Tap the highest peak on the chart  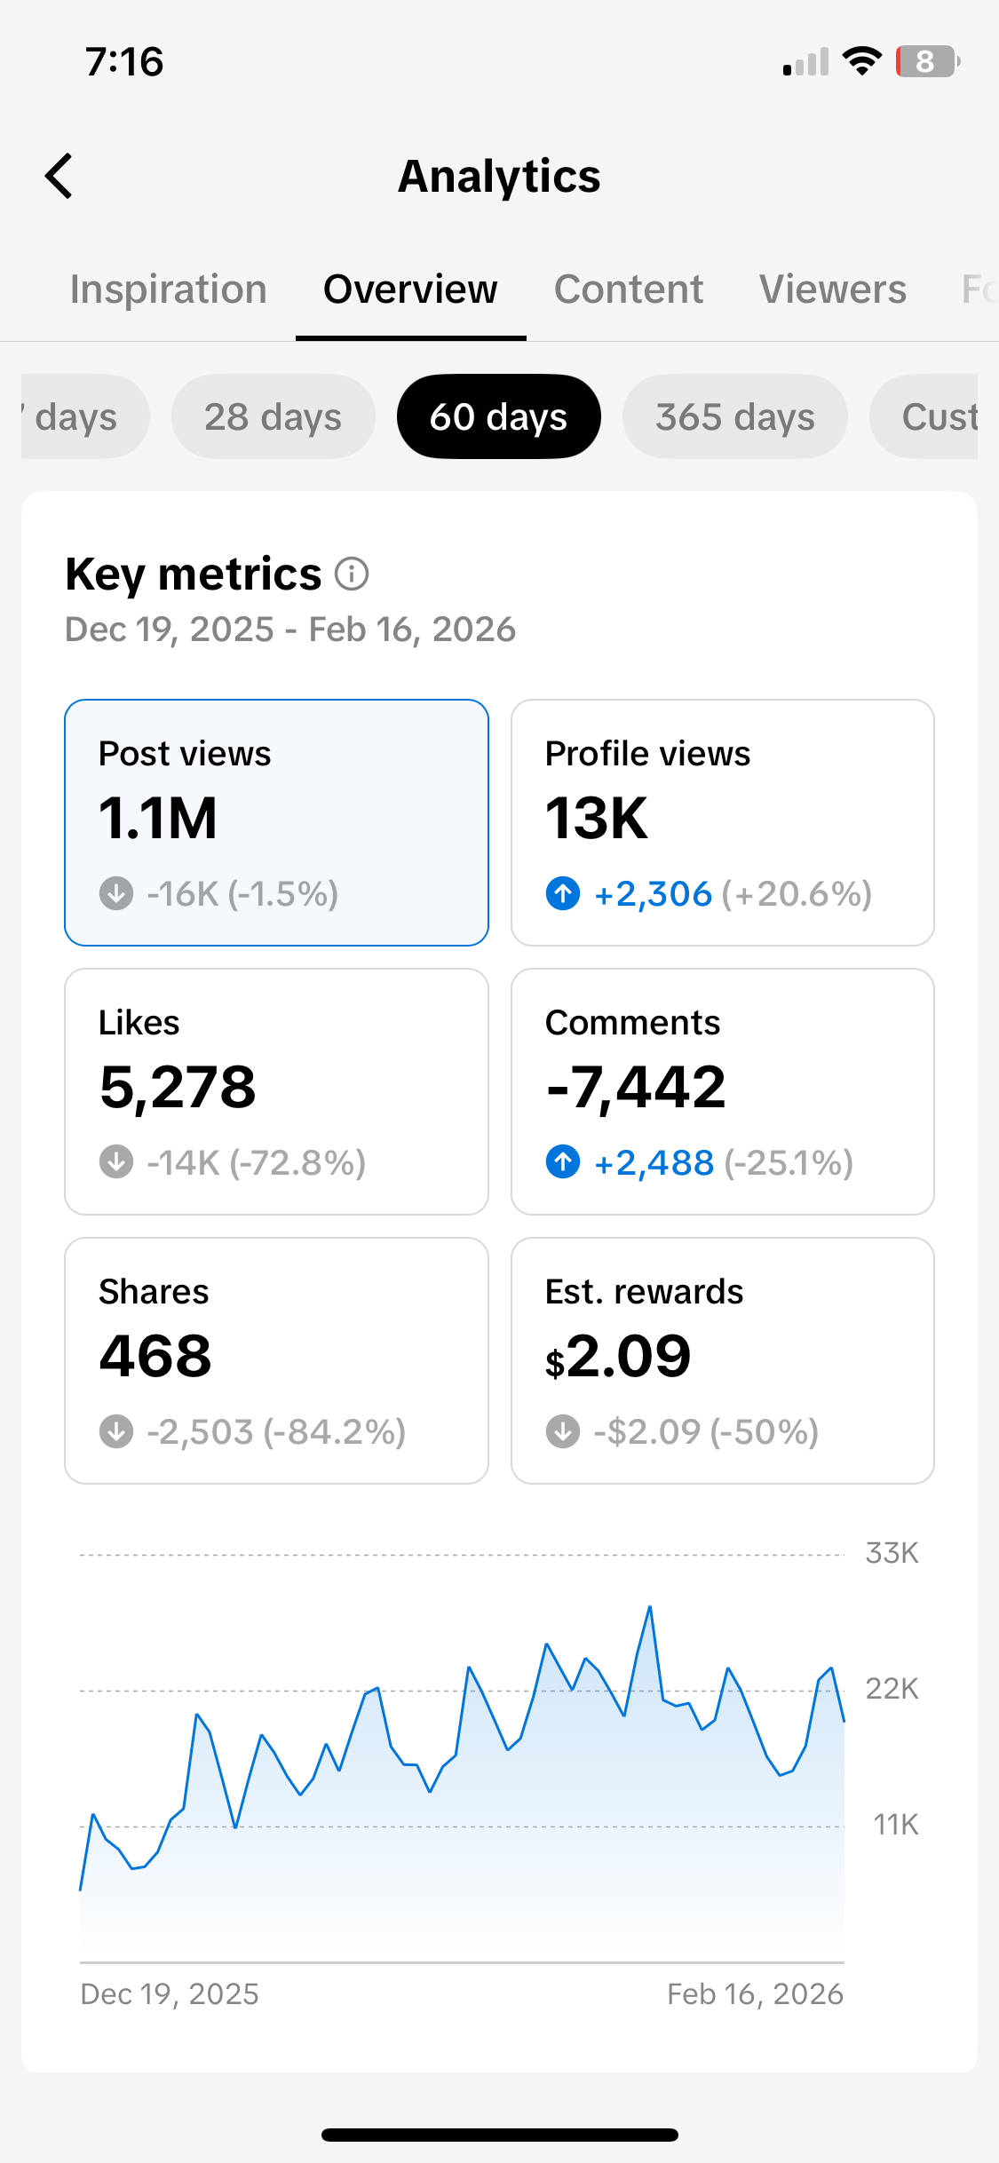tap(650, 1606)
